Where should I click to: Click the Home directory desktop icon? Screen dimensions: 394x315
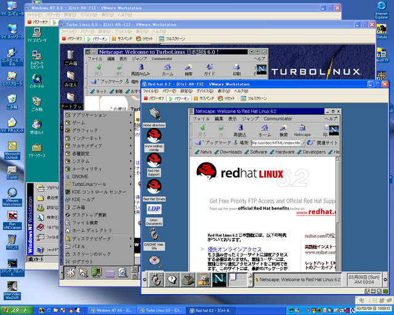pyautogui.click(x=154, y=114)
